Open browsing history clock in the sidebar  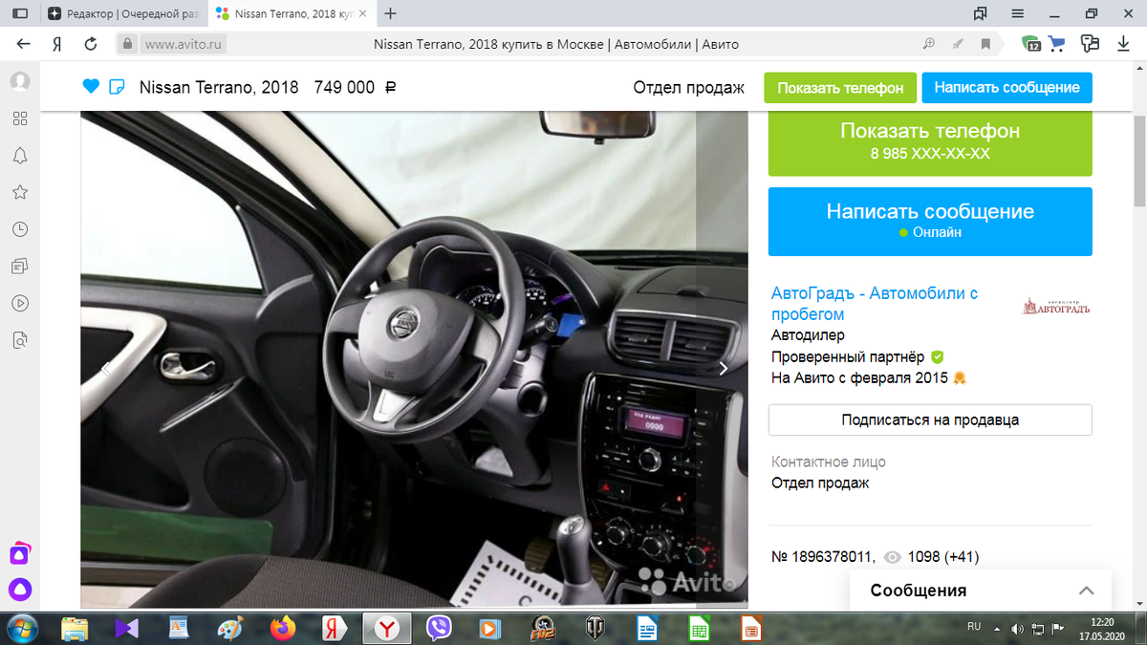click(19, 229)
